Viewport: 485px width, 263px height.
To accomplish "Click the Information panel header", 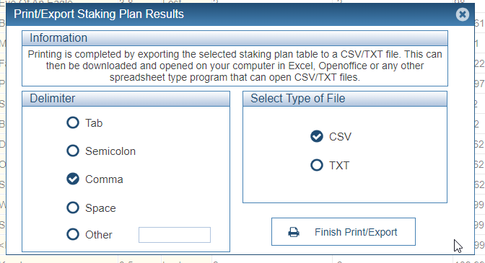I will pos(235,38).
